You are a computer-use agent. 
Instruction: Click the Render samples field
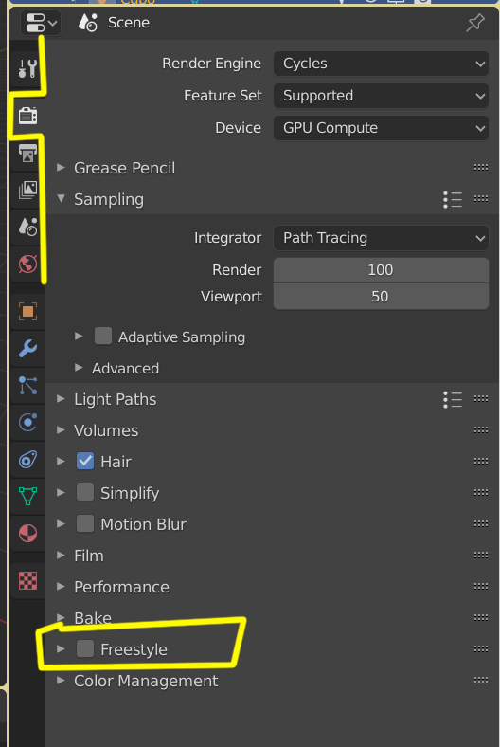point(381,270)
